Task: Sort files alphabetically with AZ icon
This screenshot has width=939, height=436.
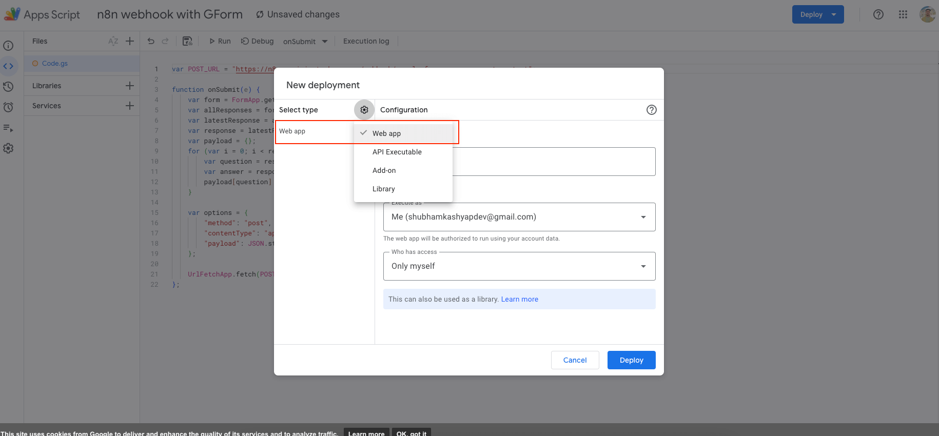Action: [113, 41]
